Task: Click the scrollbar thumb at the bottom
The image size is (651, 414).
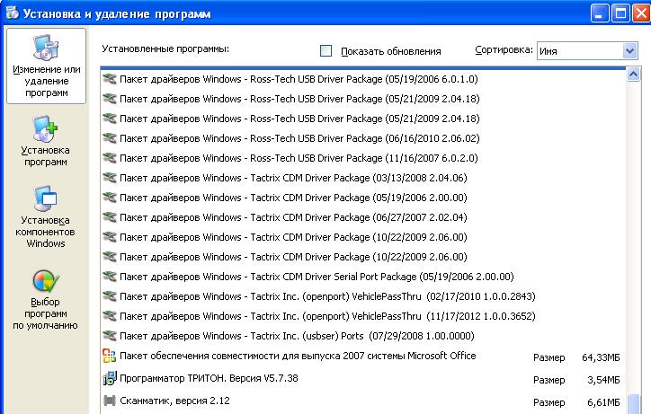Action: (633, 403)
